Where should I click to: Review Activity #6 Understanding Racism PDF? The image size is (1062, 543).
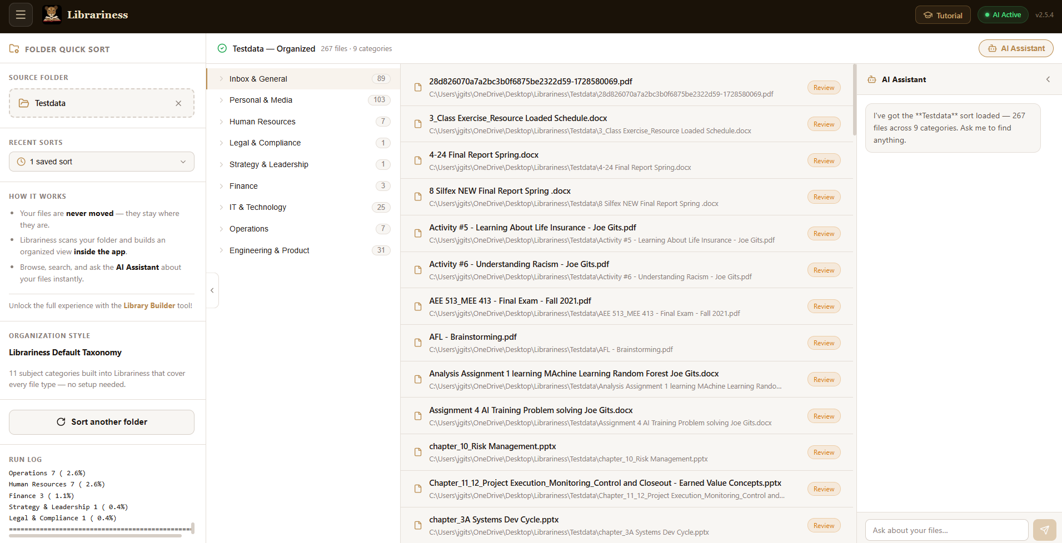(x=824, y=270)
